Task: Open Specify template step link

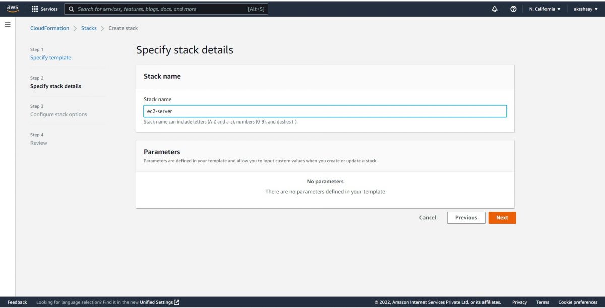Action: (50, 58)
